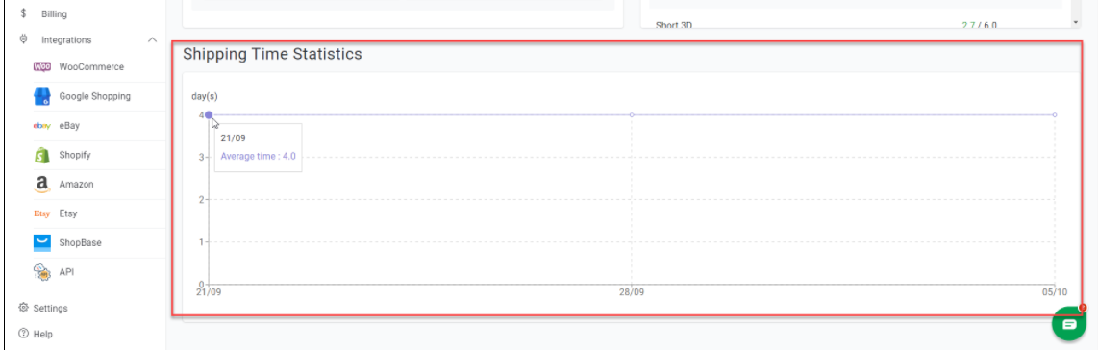This screenshot has height=350, width=1098.
Task: Click the Help question mark icon
Action: (x=24, y=334)
